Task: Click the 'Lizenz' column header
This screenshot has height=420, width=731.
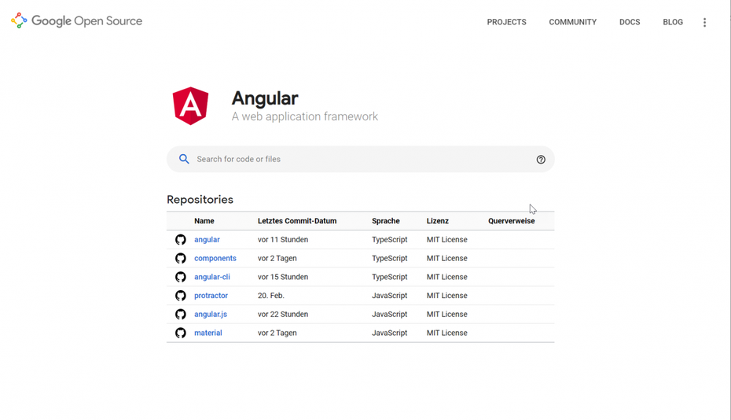Action: click(437, 221)
